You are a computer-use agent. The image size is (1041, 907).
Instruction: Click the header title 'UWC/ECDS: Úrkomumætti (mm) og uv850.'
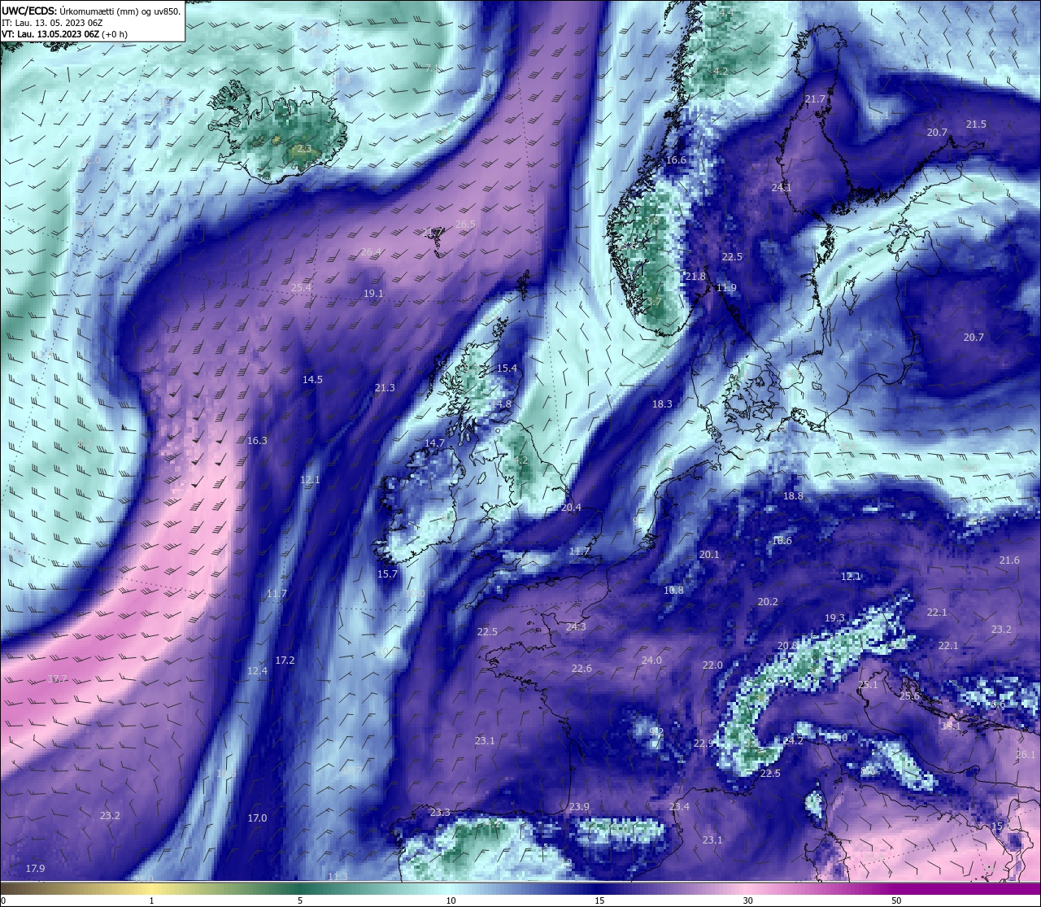(x=91, y=11)
